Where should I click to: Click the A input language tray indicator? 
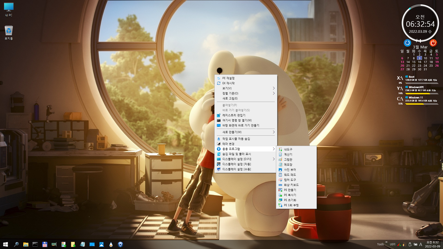pos(421,245)
